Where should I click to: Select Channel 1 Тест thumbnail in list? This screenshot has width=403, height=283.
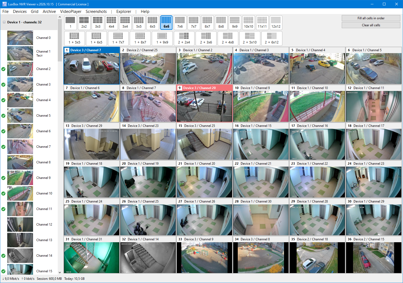20,53
